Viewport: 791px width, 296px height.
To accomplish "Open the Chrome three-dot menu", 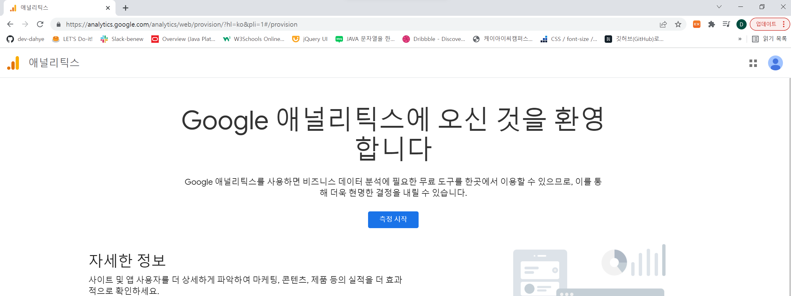I will [x=784, y=24].
